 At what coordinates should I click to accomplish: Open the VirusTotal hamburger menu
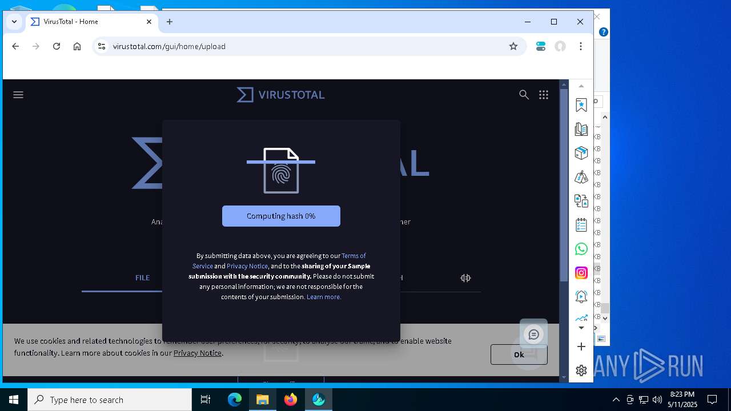pos(18,95)
